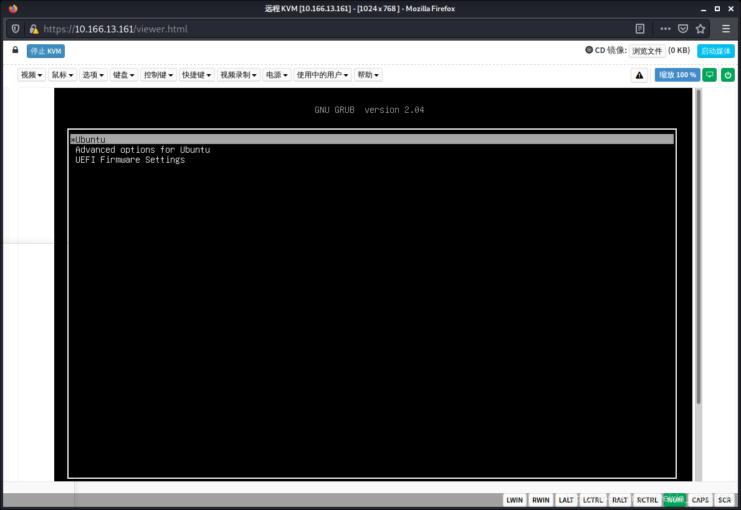Open the 选项 dropdown menu

(x=93, y=75)
